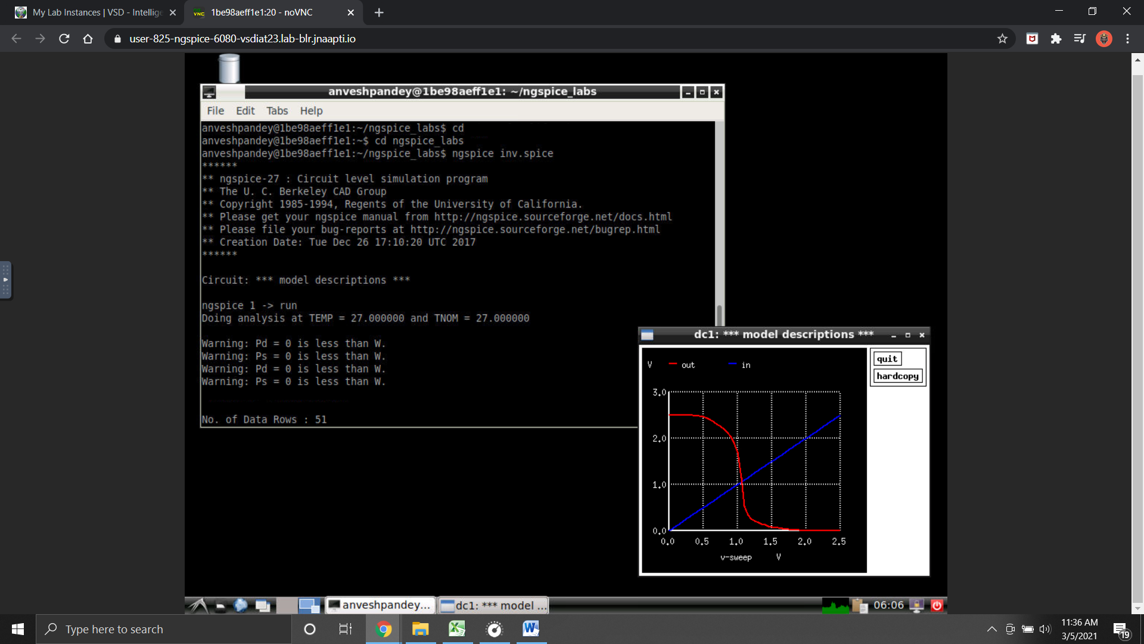
Task: Open the terminal Tabs menu
Action: (276, 111)
